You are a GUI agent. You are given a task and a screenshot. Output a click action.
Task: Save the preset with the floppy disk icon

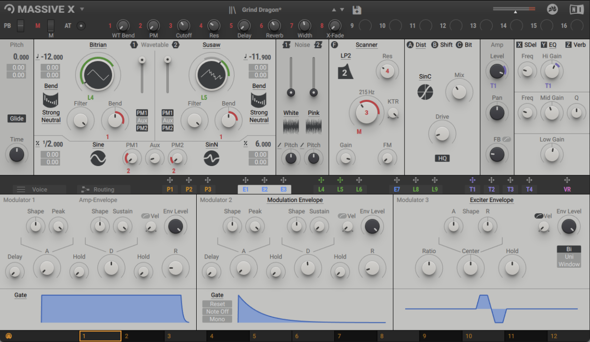(357, 10)
